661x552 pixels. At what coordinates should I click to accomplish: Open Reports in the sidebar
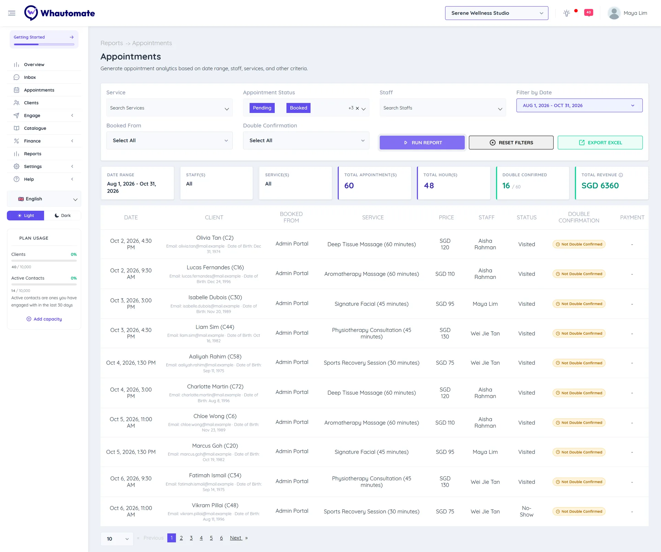44,154
